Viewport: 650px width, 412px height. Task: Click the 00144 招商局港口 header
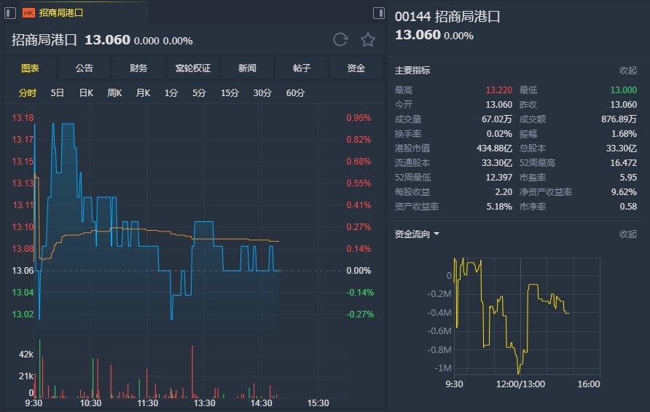point(447,17)
